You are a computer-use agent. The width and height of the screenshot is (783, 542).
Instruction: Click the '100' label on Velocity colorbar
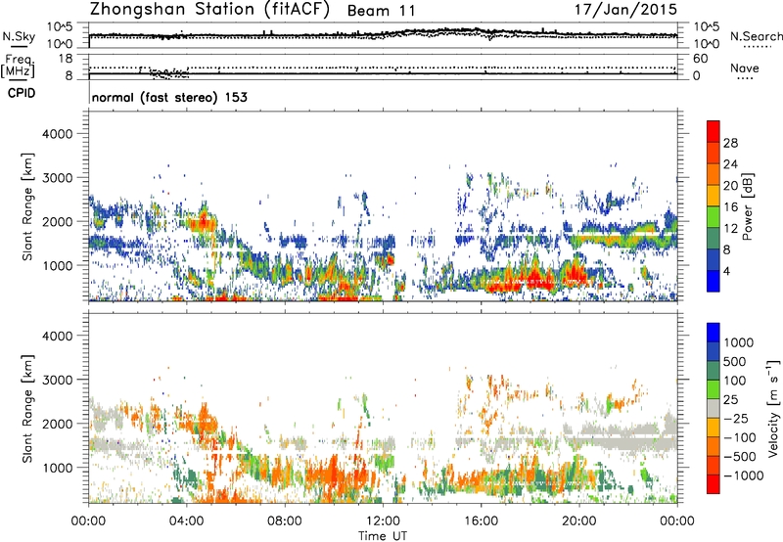735,381
